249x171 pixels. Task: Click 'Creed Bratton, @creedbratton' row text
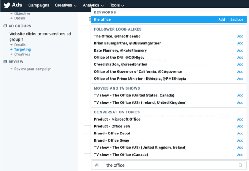point(120,65)
